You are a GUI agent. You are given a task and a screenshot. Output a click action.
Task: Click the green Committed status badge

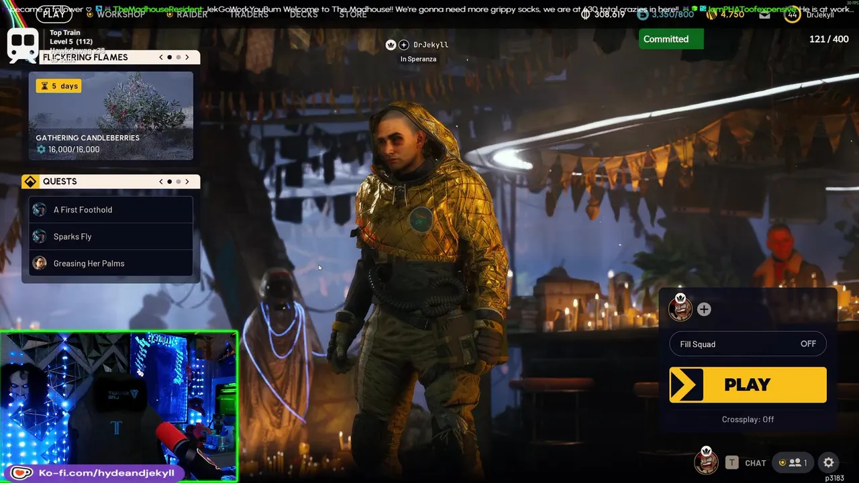[671, 39]
